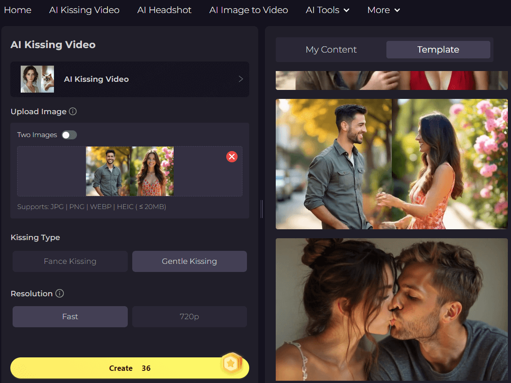Choose 720p resolution option
Screen dimensions: 511x383
pos(189,316)
